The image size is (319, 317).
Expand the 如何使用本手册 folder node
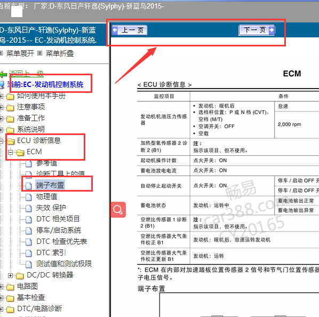click(1, 96)
